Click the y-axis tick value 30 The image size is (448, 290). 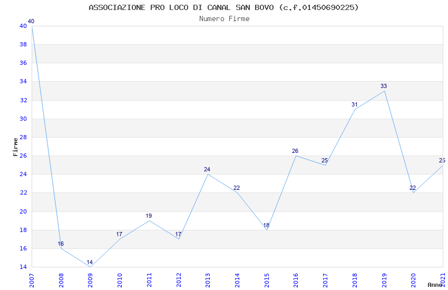click(x=23, y=119)
